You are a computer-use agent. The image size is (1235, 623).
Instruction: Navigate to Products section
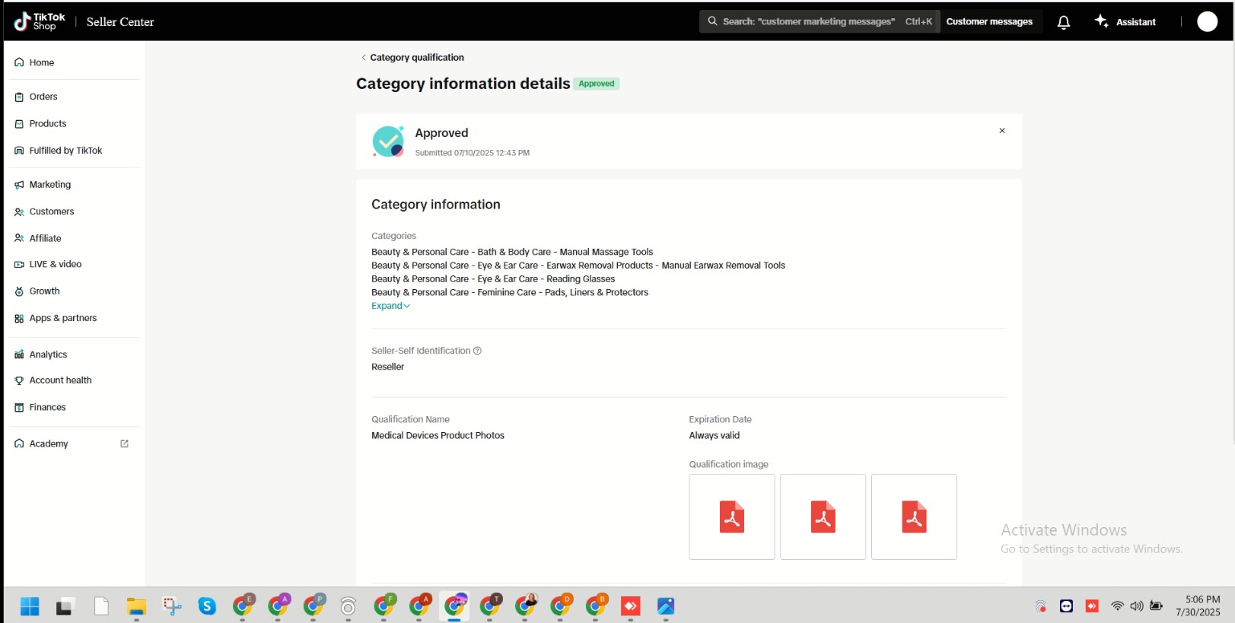pyautogui.click(x=47, y=123)
